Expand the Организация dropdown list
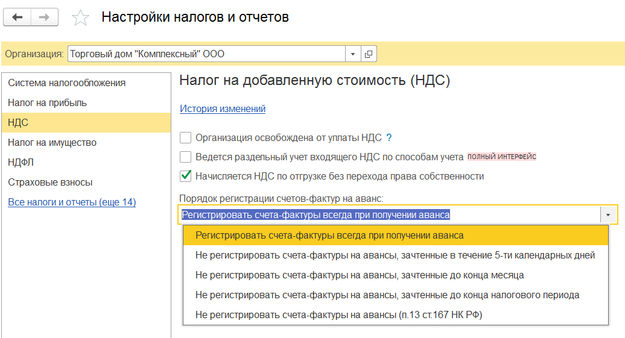Screen dimensions: 625x338 [x=353, y=54]
